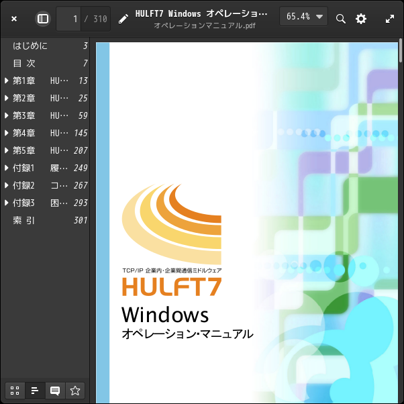Expand the 第4章 outline node
The height and width of the screenshot is (404, 404).
[x=7, y=133]
